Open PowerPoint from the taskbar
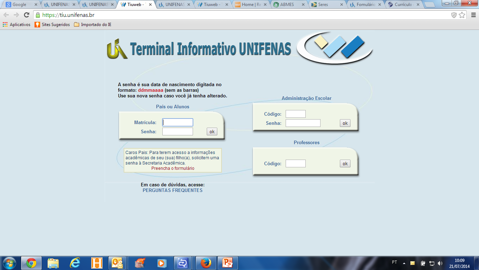 tap(228, 263)
